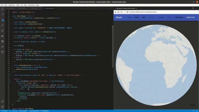The image size is (199, 112).
Task: Click the synchronize changes icon in status bar
Action: (10, 111)
